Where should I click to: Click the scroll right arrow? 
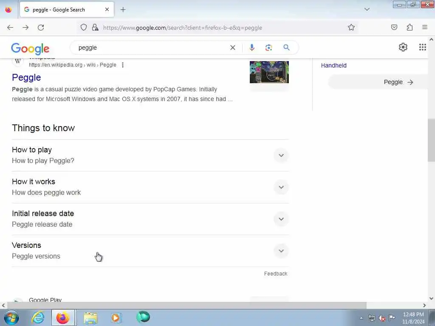pyautogui.click(x=424, y=305)
